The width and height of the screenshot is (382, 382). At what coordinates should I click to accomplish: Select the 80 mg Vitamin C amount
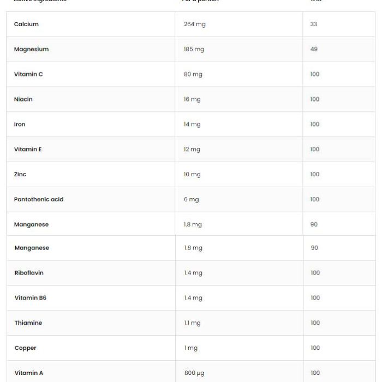(193, 74)
